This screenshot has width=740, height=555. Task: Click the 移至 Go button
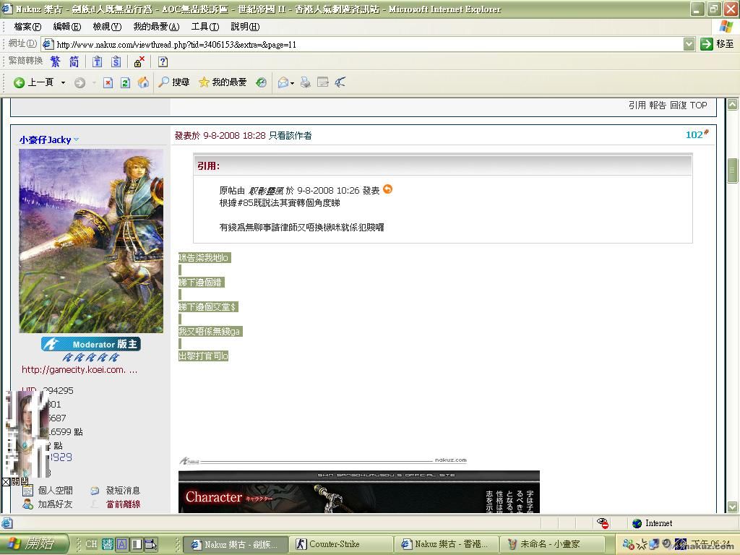(x=716, y=44)
